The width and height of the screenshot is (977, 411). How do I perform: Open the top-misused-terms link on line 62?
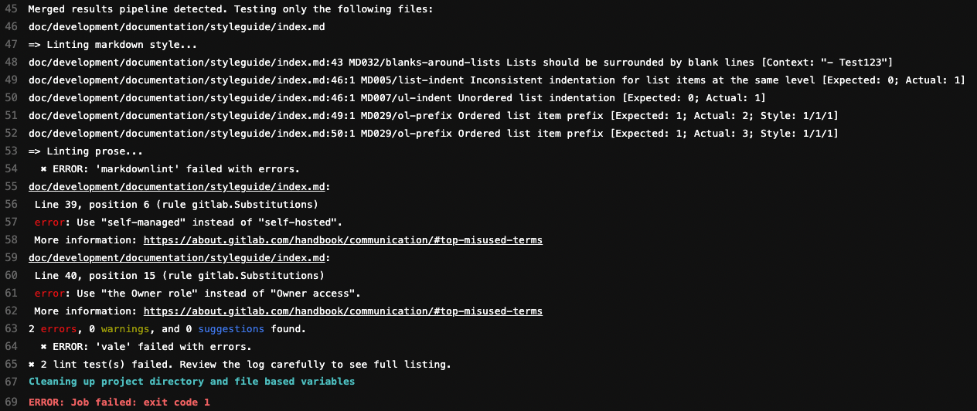(x=342, y=311)
